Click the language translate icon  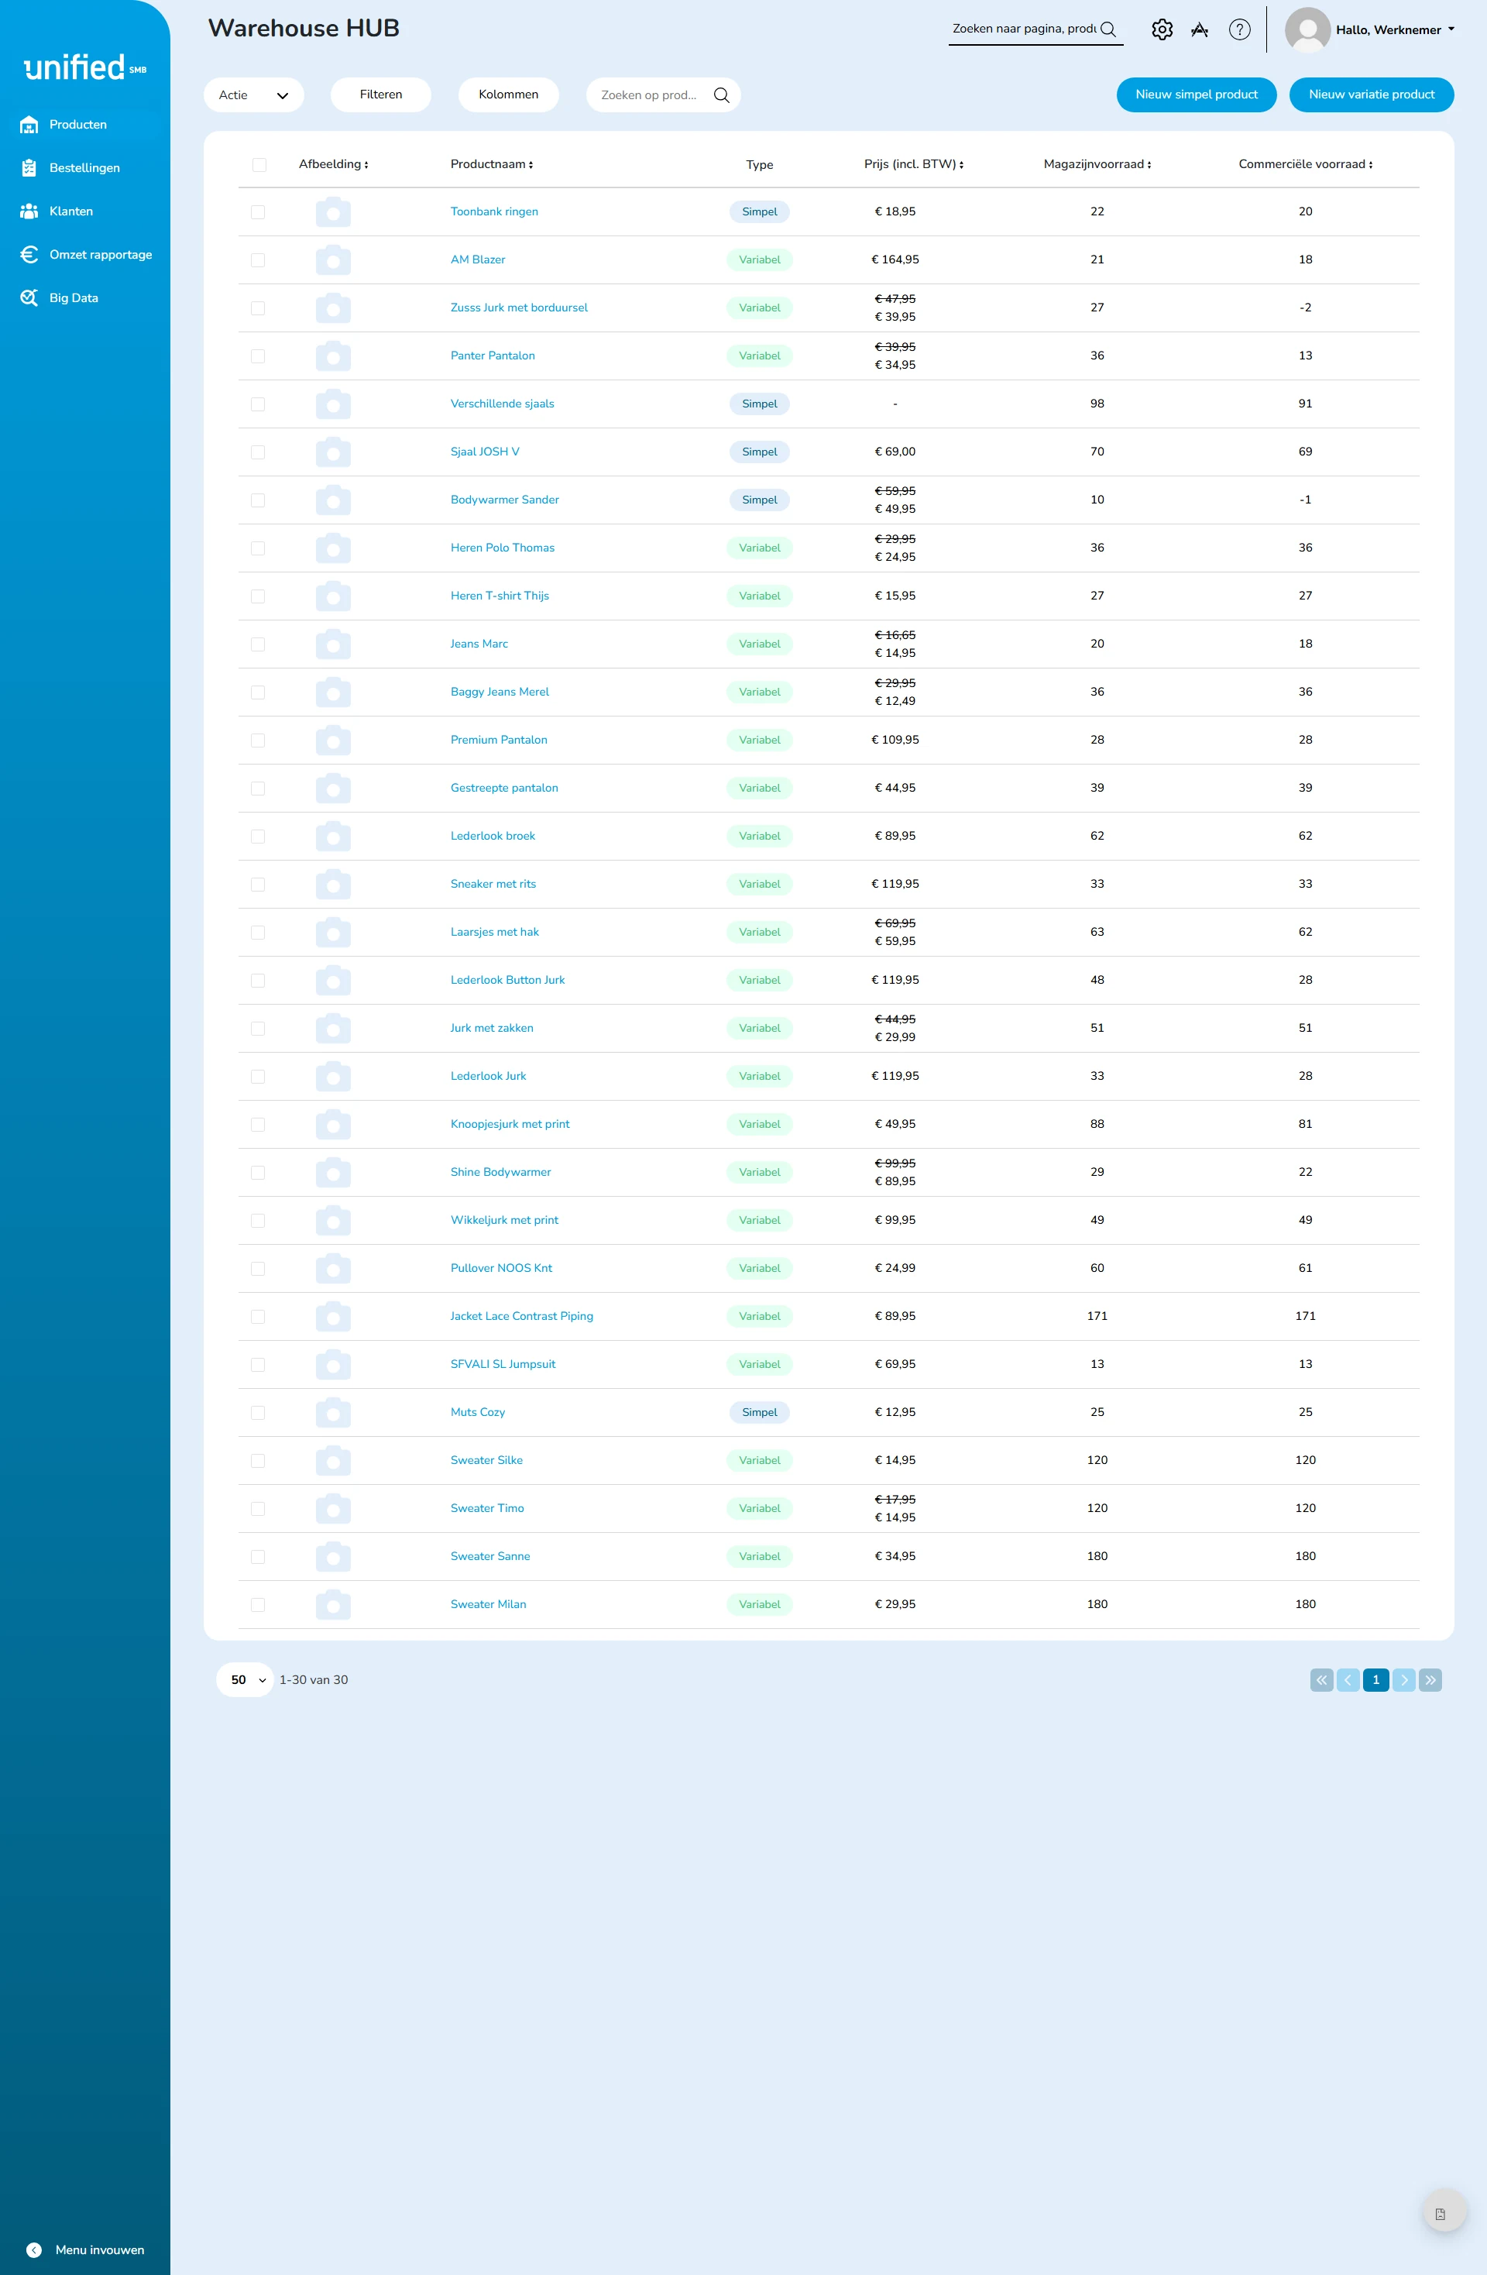pos(1200,29)
